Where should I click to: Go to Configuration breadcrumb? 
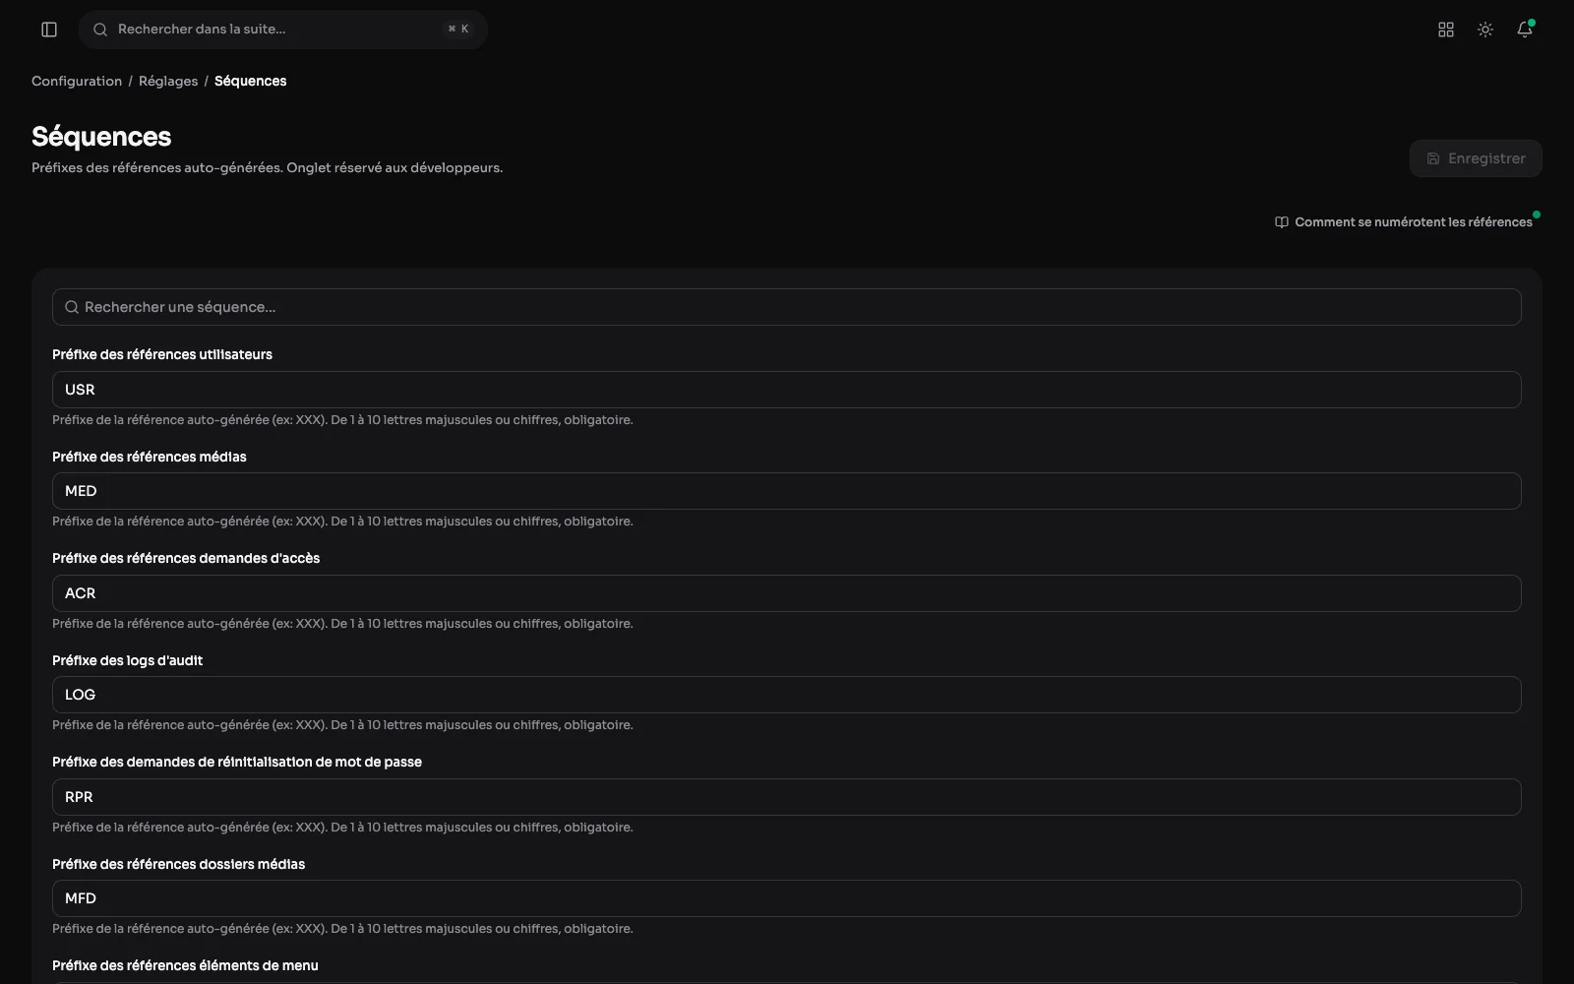pos(77,81)
